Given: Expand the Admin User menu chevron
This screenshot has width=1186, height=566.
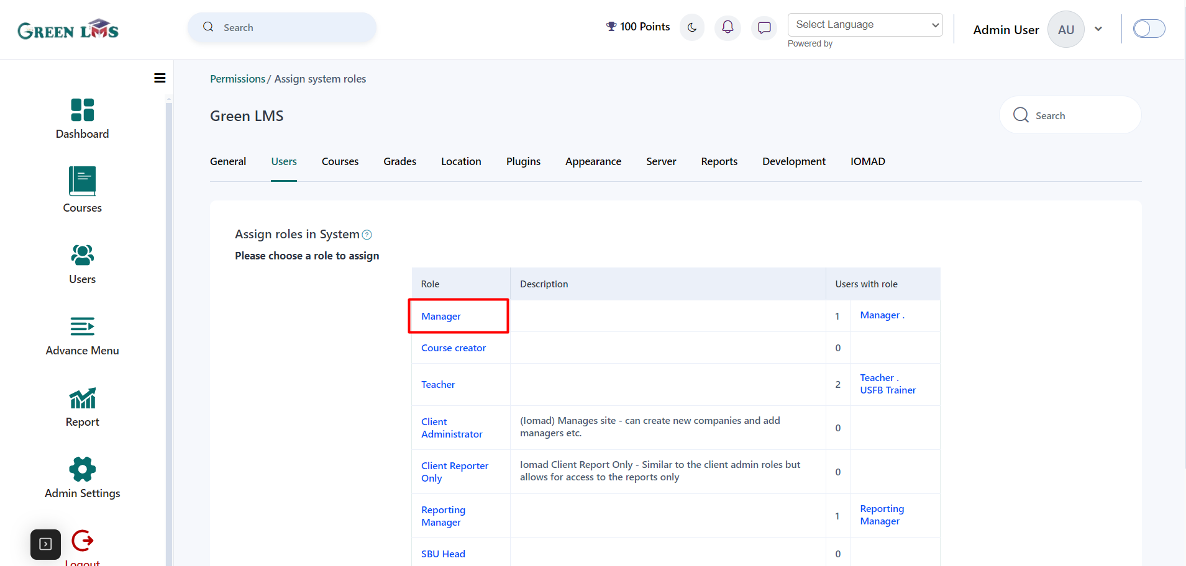Looking at the screenshot, I should point(1098,29).
